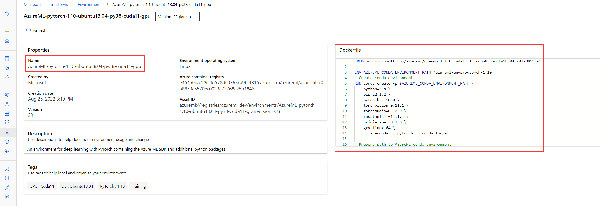Click the PyTorch : 1.10 tag
Screen dimensions: 600x206
click(x=113, y=186)
